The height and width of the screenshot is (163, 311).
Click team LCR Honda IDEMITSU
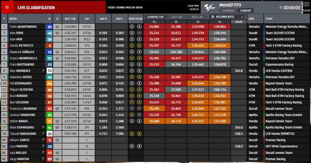click(280, 134)
